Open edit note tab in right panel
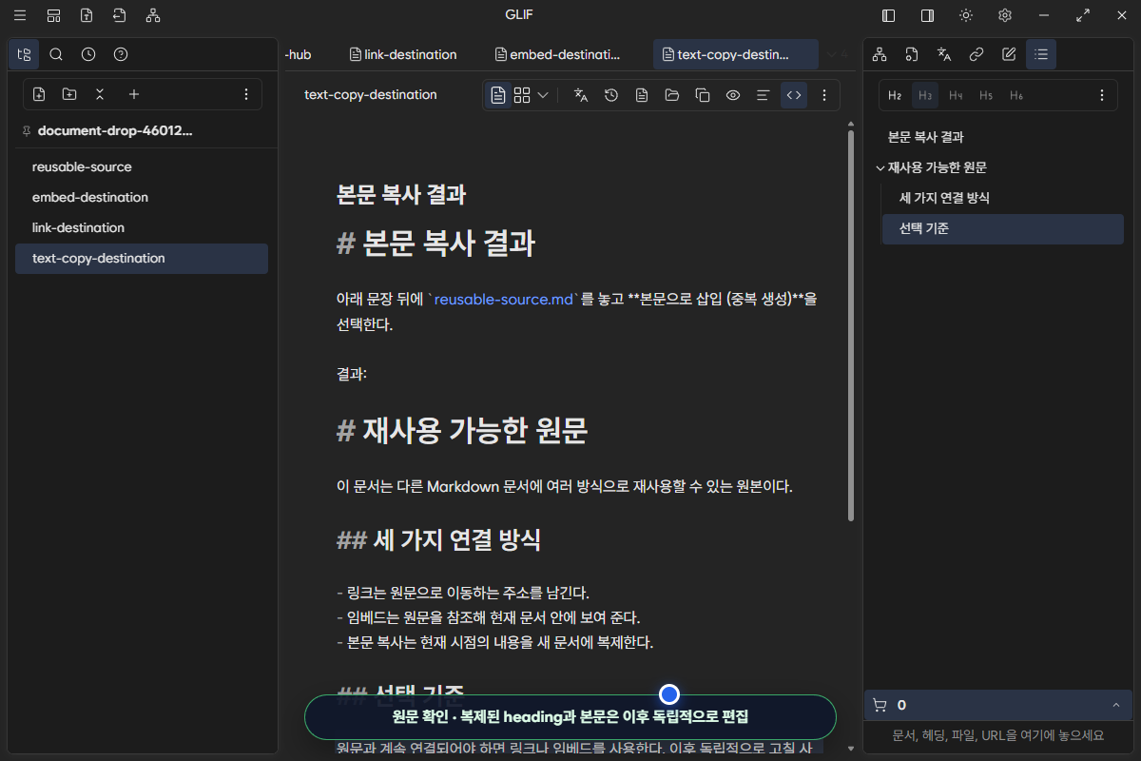The image size is (1141, 761). (x=1009, y=54)
